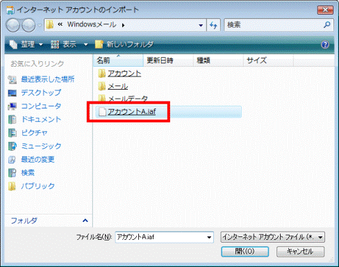Viewport: 339px width, 267px height.
Task: Click the ドキュメント sidebar icon
Action: point(13,120)
